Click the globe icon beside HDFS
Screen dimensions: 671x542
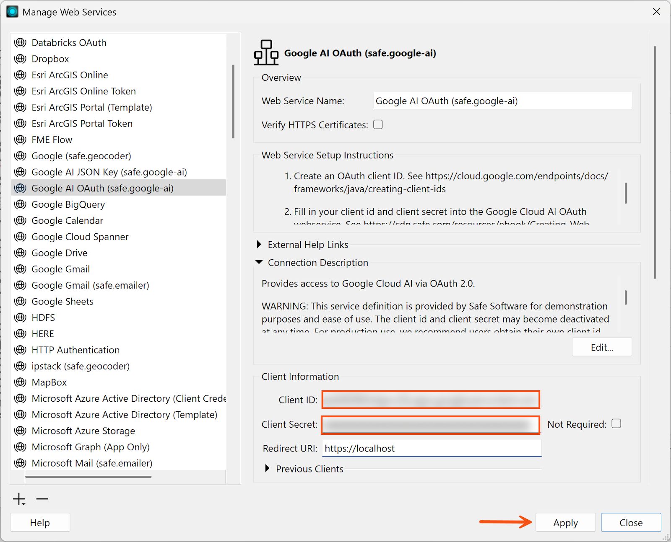20,317
